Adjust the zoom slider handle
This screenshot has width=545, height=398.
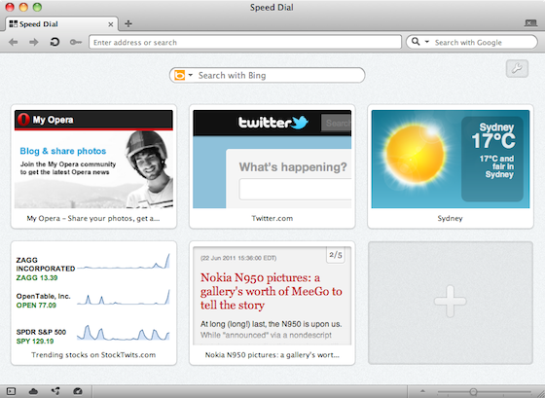pos(473,392)
